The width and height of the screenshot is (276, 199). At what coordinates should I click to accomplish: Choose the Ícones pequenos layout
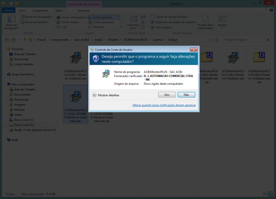tap(101, 22)
